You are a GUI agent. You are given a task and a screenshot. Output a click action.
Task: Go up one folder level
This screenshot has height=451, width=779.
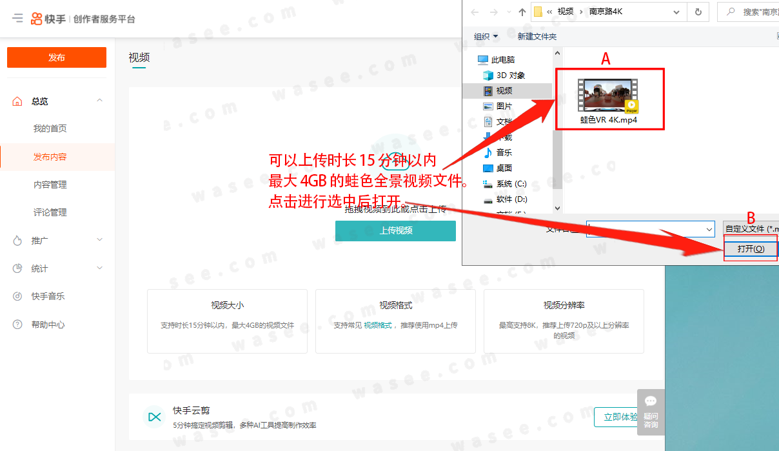522,12
